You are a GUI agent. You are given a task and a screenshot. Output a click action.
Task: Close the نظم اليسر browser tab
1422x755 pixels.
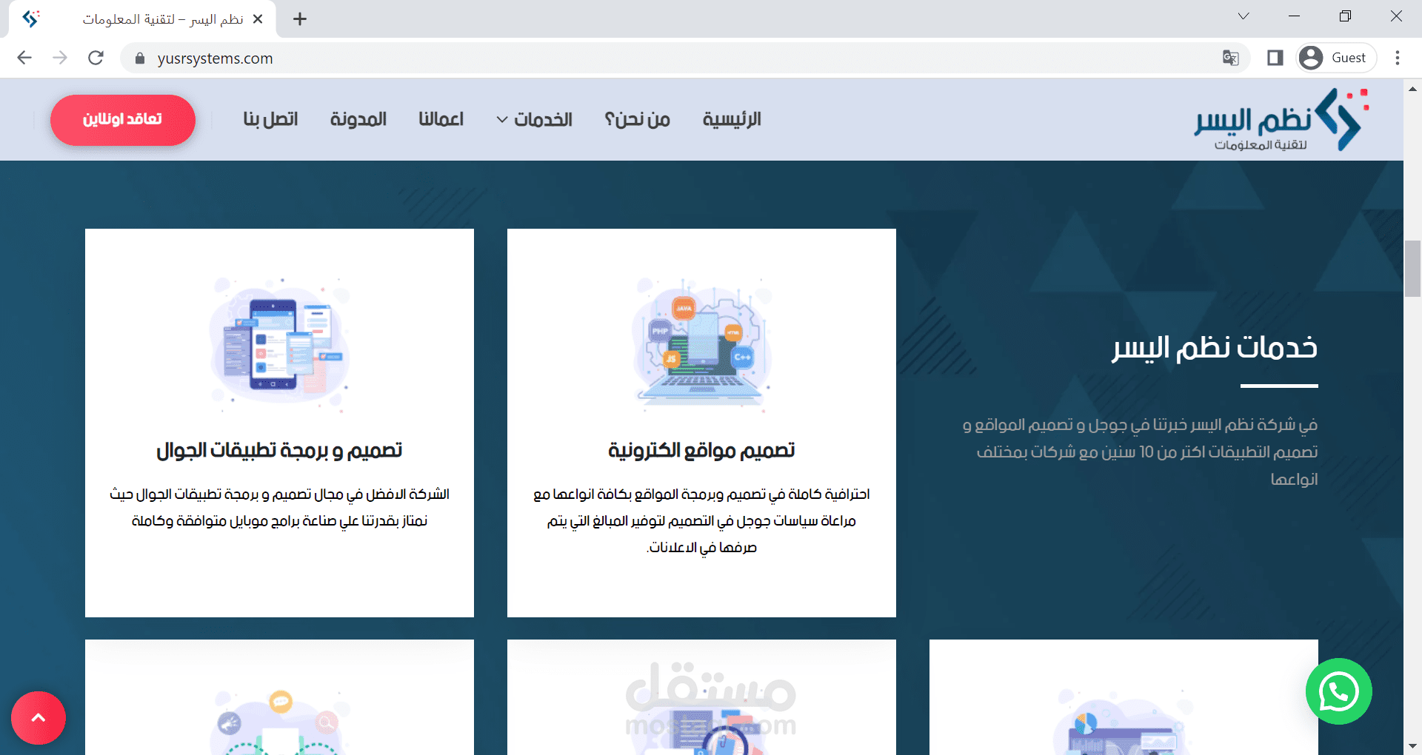point(258,19)
